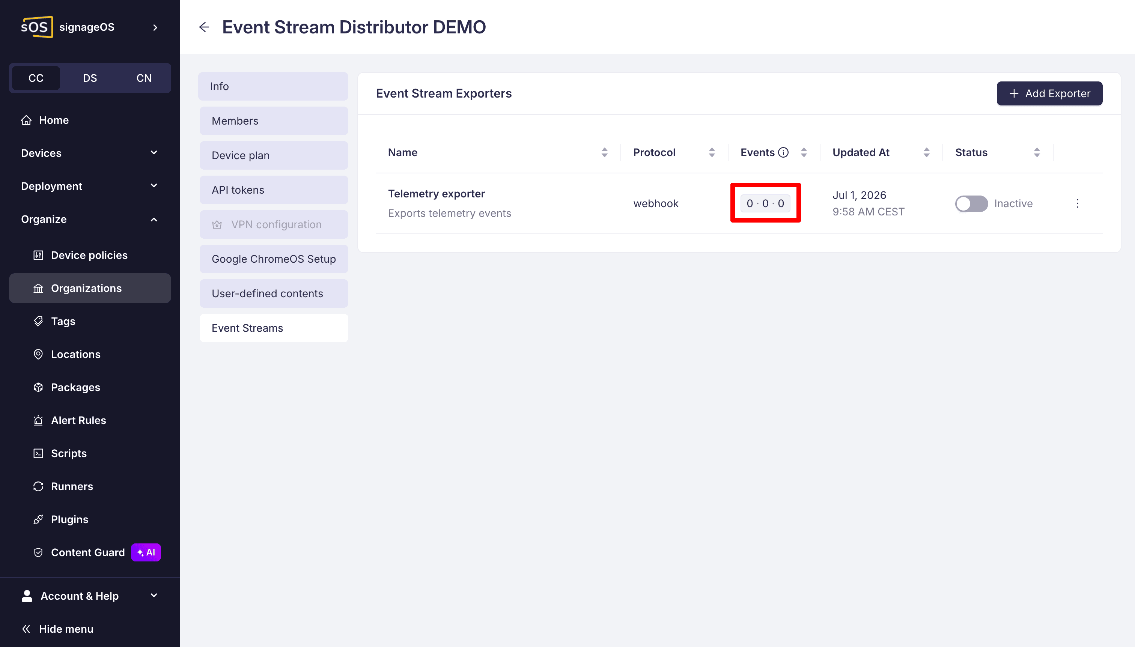
Task: Click the 0 · 0 · 0 events badge
Action: pos(765,203)
